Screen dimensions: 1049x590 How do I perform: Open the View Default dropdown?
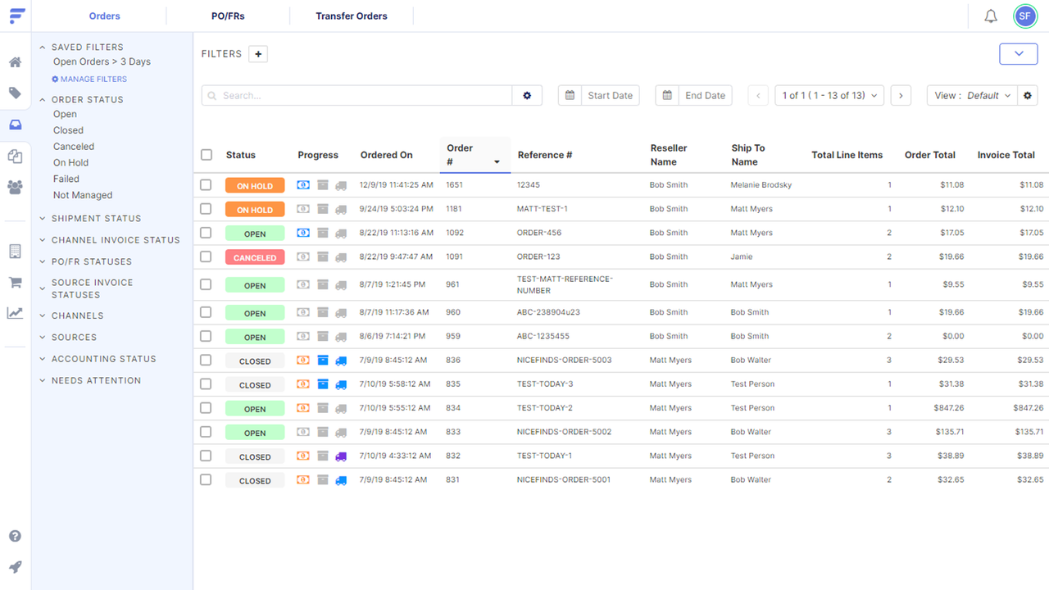971,95
